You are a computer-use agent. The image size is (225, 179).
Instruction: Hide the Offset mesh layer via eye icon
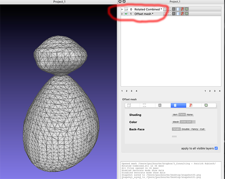click(x=126, y=14)
